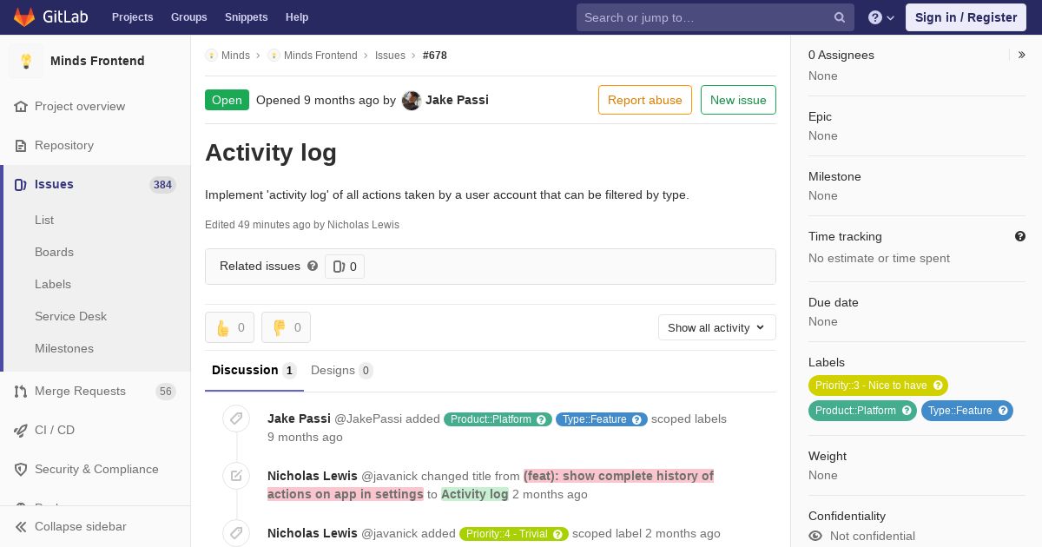Click the GitLab logo

click(51, 17)
